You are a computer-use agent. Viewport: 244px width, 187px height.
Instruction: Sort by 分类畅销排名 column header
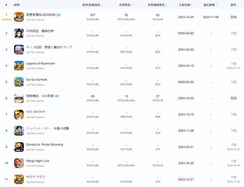(157, 6)
